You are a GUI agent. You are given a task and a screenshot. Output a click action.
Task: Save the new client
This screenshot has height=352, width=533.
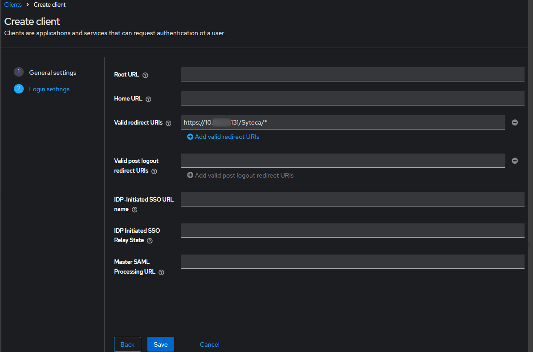pyautogui.click(x=160, y=344)
